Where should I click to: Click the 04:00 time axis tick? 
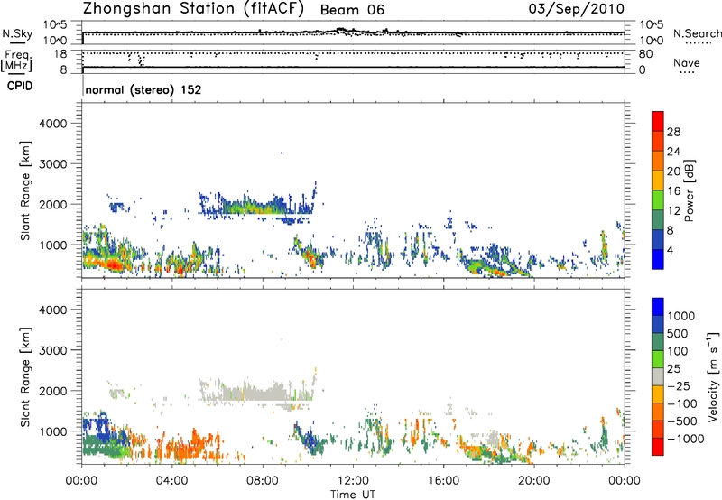(172, 481)
